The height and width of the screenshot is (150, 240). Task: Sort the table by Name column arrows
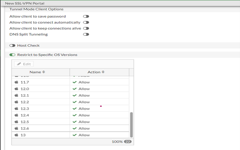click(44, 72)
